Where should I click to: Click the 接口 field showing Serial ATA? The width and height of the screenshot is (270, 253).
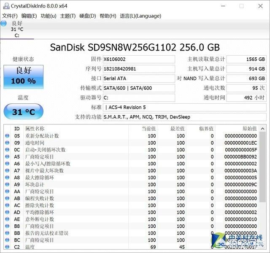[x=139, y=79]
